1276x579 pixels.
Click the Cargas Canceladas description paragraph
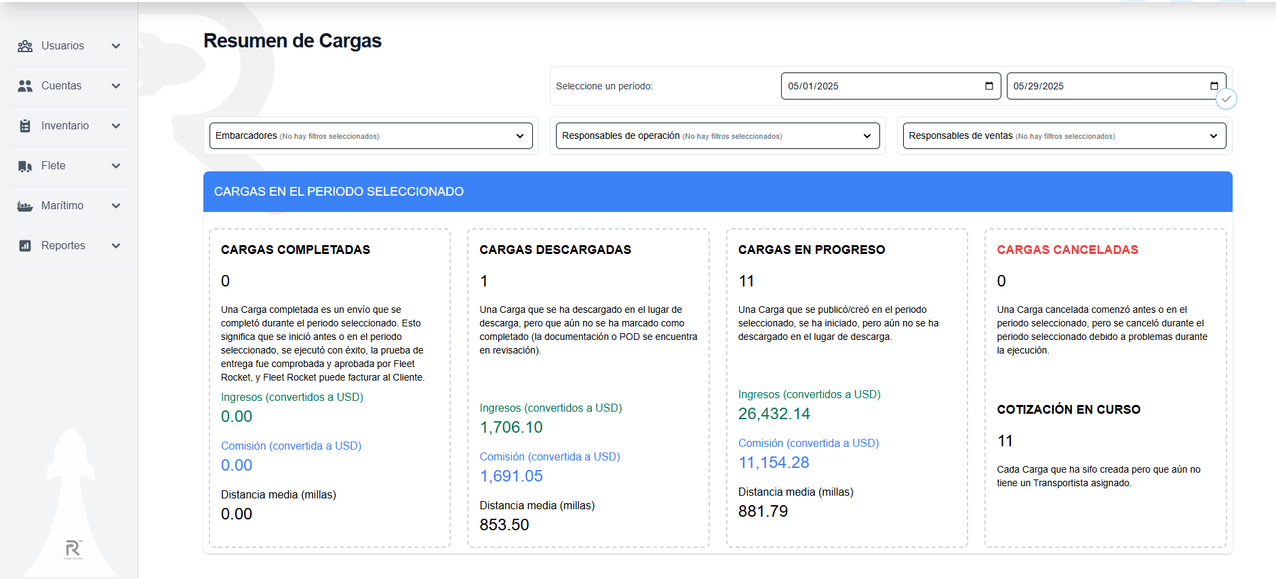(x=1102, y=330)
